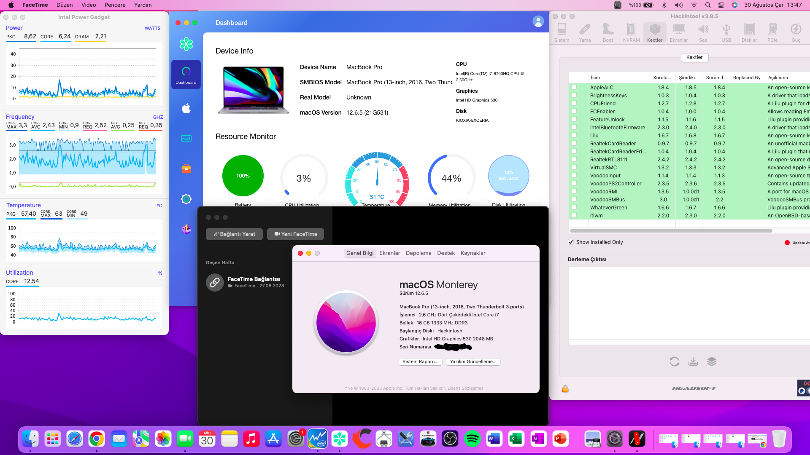Click the Yeni FaceTime button
810x455 pixels.
pyautogui.click(x=295, y=234)
